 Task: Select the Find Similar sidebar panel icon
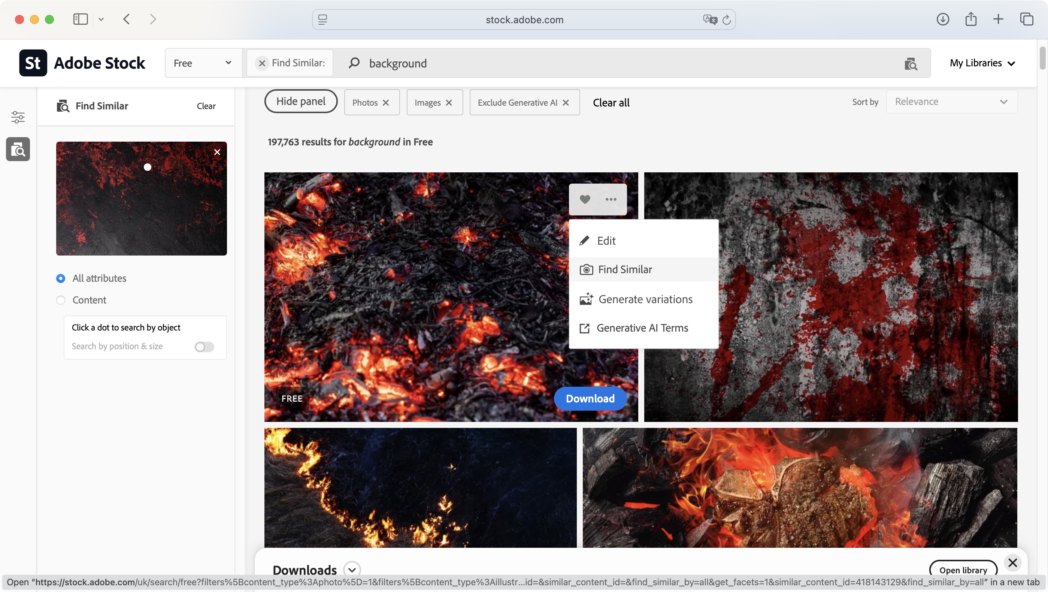coord(18,149)
